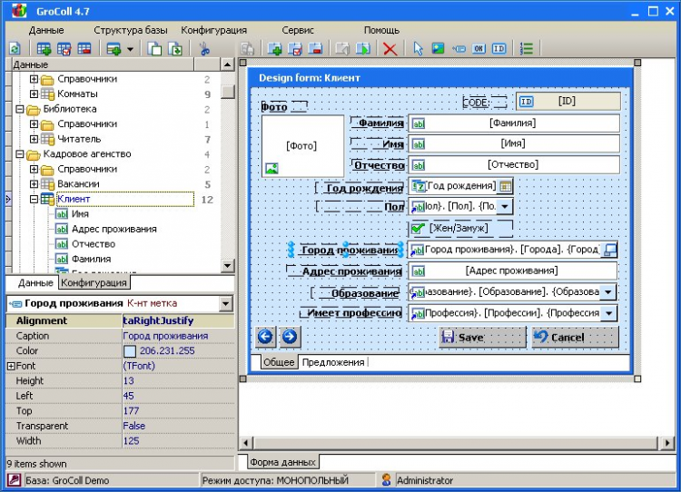Image resolution: width=681 pixels, height=492 pixels.
Task: Select the OK button component tool
Action: 479,49
